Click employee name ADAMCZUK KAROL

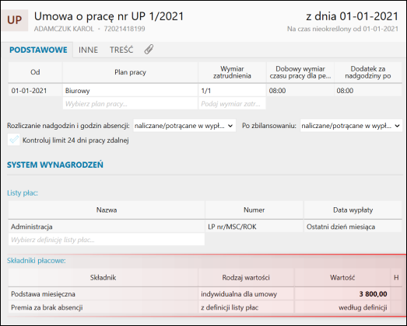tap(64, 29)
